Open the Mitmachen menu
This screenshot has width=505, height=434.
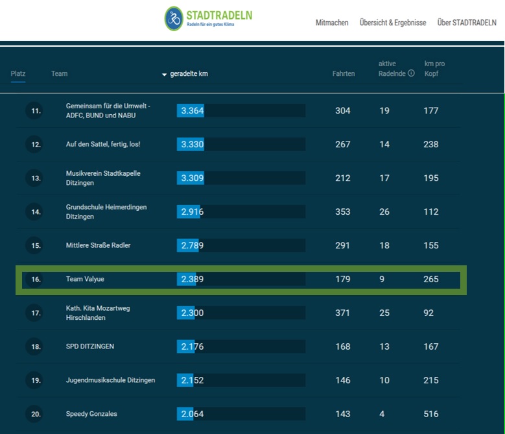point(332,23)
